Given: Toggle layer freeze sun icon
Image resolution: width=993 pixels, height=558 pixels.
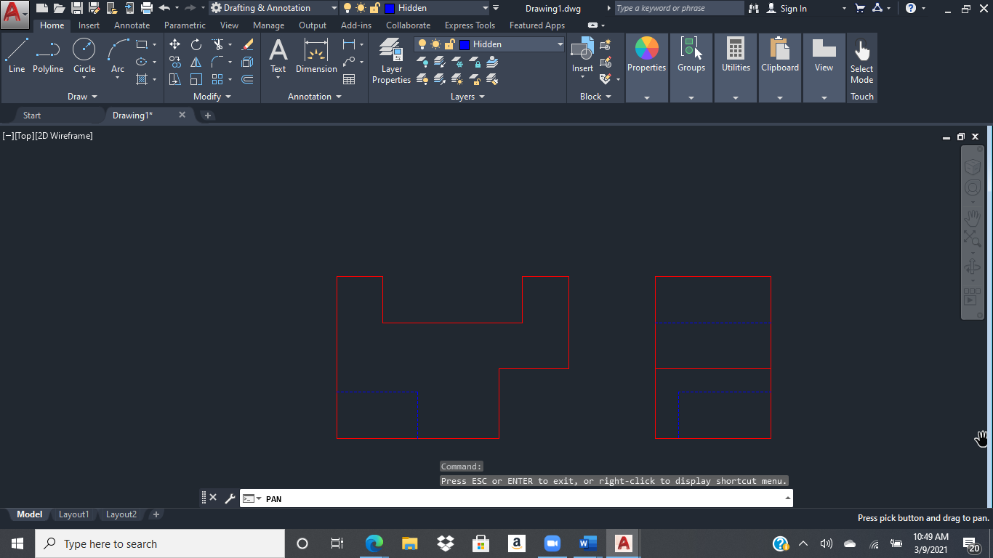Looking at the screenshot, I should tap(435, 44).
